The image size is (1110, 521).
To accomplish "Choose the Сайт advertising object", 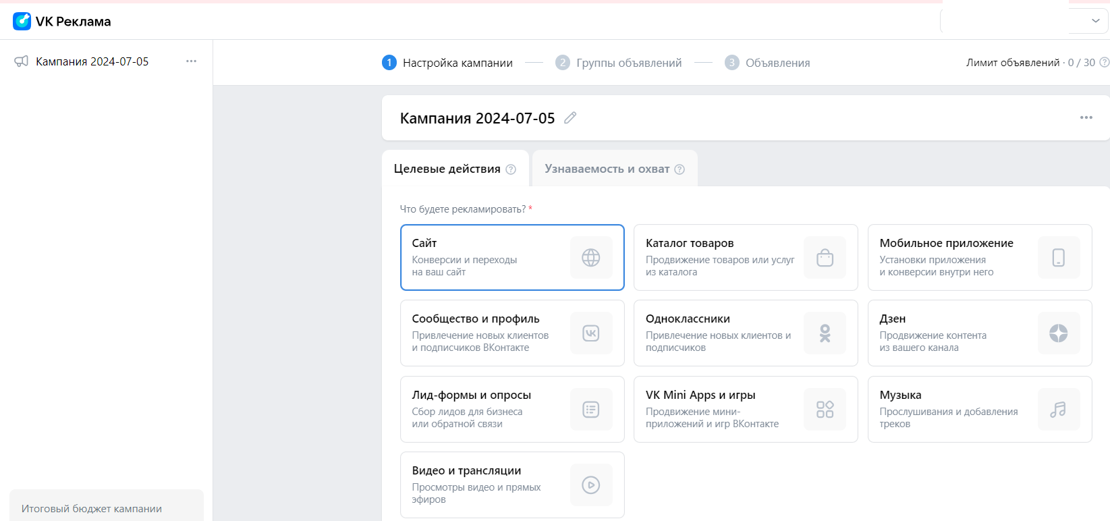I will tap(512, 258).
